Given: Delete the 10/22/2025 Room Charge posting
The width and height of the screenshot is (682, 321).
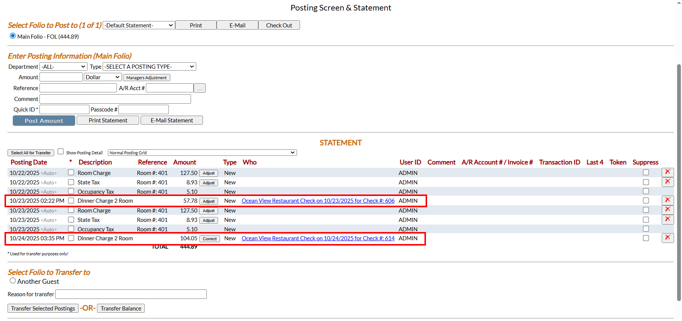Looking at the screenshot, I should coord(668,172).
